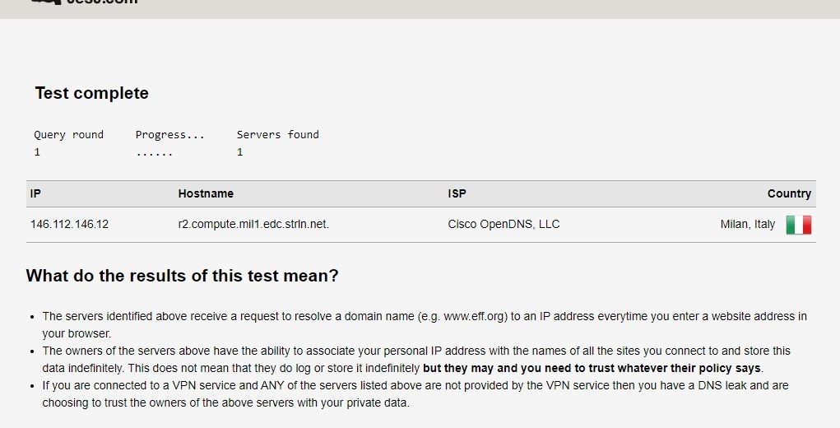The width and height of the screenshot is (840, 428).
Task: Click the Italy flag icon
Action: pyautogui.click(x=798, y=225)
